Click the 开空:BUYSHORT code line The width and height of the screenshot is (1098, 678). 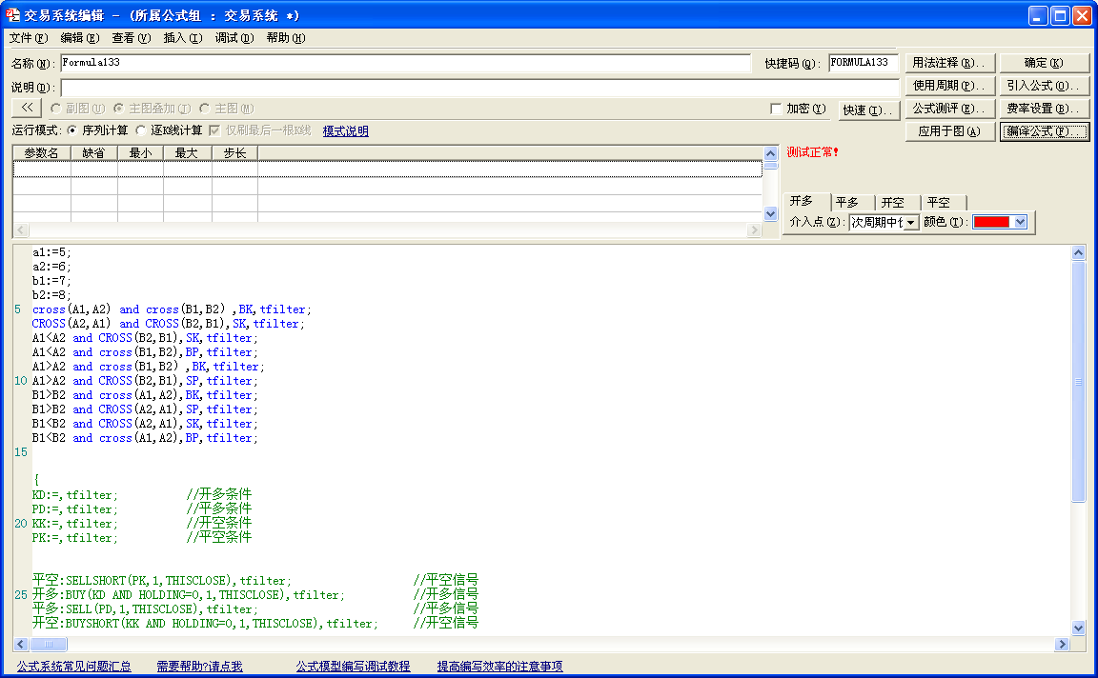point(255,623)
